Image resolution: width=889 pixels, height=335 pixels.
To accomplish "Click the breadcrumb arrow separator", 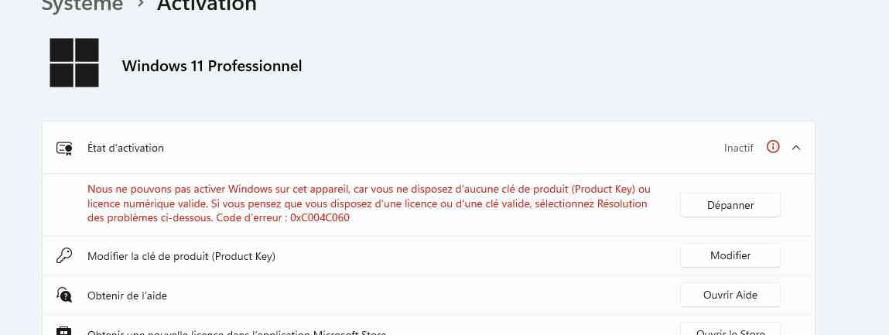I will 141,5.
